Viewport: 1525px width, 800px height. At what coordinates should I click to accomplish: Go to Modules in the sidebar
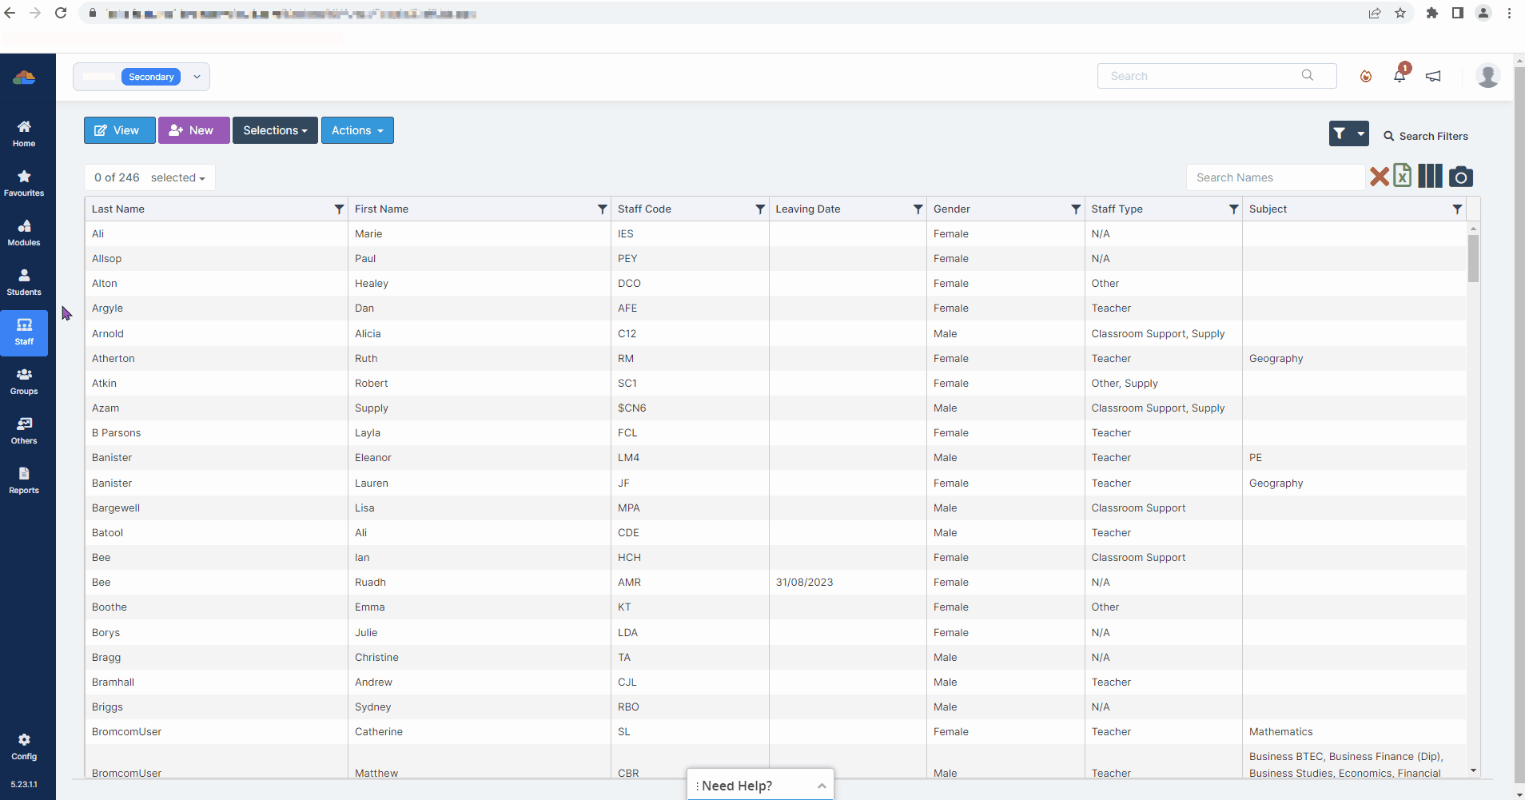tap(24, 233)
